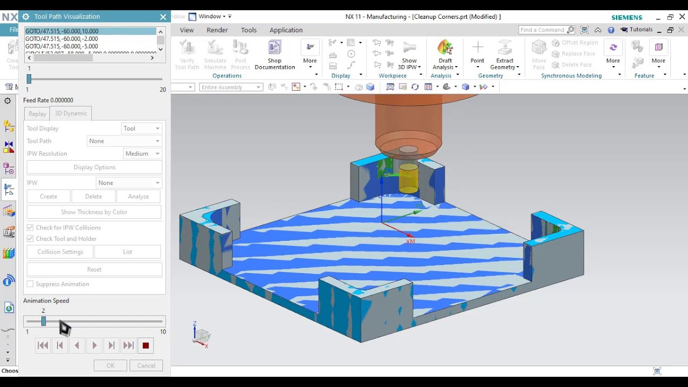Open Draft Analysis tool

tap(445, 55)
